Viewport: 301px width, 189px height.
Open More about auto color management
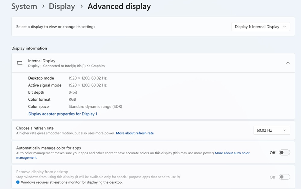[x=232, y=153]
